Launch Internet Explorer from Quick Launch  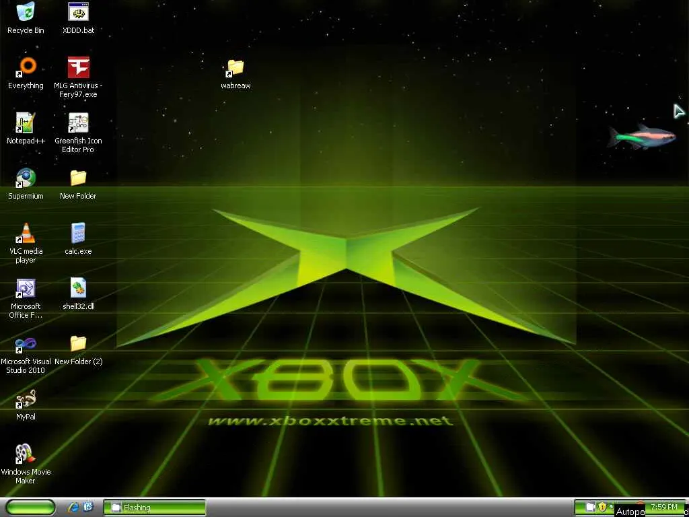pyautogui.click(x=73, y=508)
